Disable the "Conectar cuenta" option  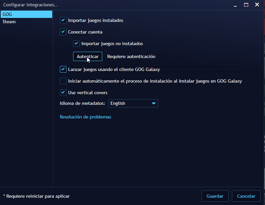coord(63,32)
